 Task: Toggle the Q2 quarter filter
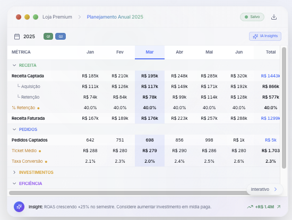pos(61,36)
